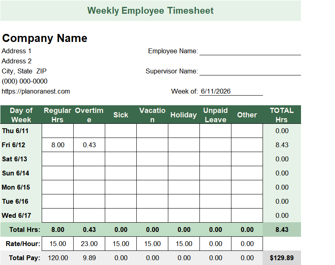The image size is (335, 265).
Task: Click Friday's 8.00 regular hours cell
Action: [x=58, y=145]
